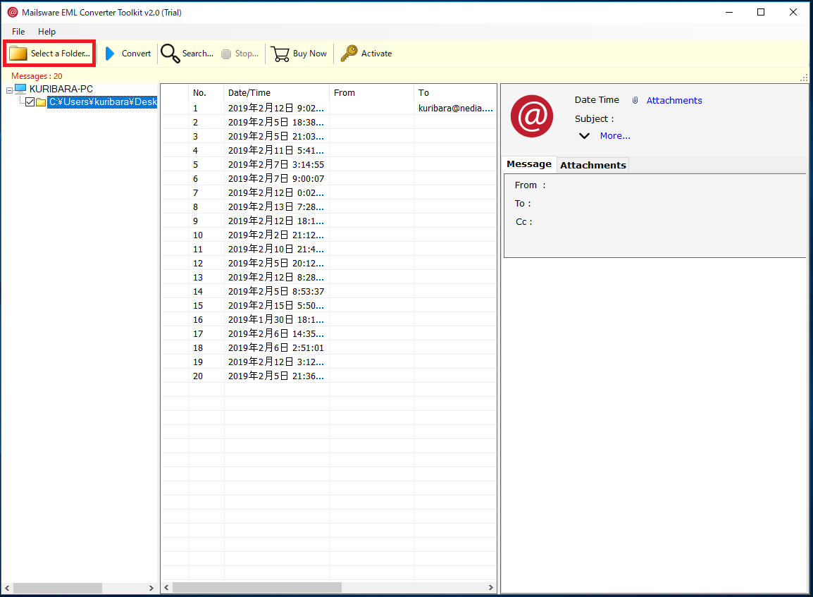Switch to the Message tab

click(529, 164)
